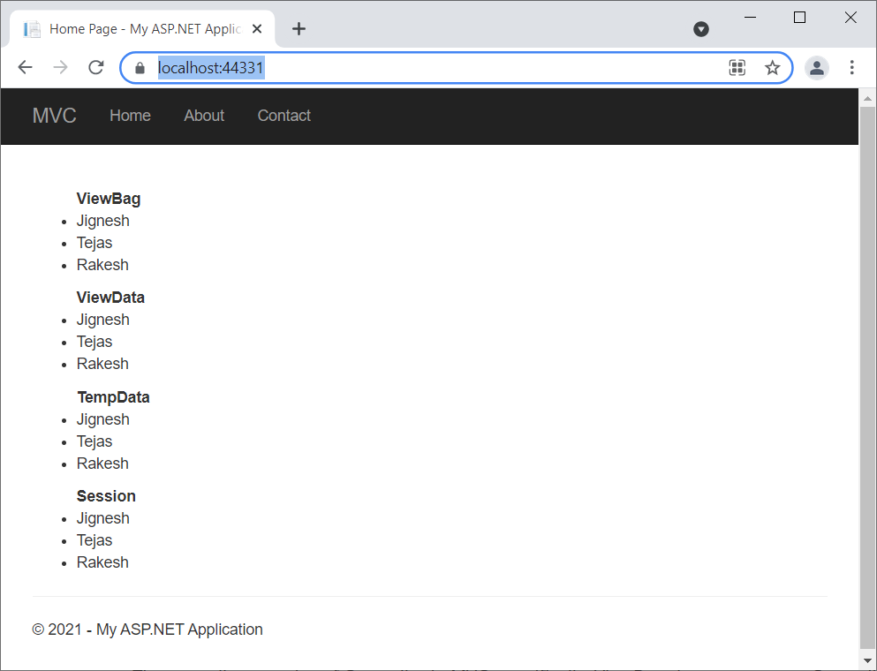This screenshot has height=671, width=877.
Task: Click the © 2021 - My ASP.NET Application footer
Action: coord(147,630)
